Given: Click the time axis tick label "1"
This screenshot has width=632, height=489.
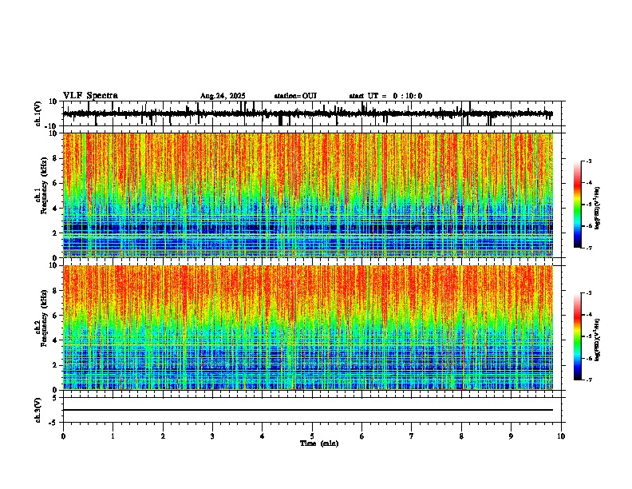Looking at the screenshot, I should 113,436.
